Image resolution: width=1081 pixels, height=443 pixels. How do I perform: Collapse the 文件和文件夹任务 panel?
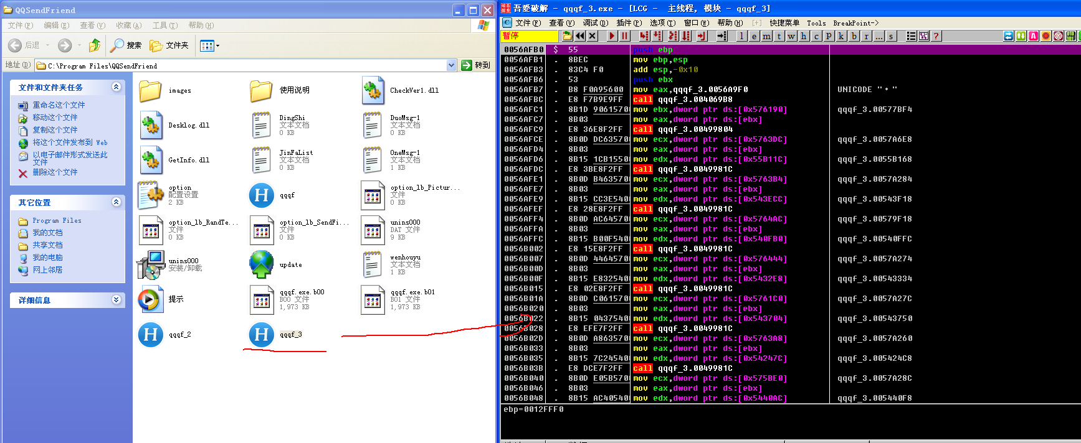pyautogui.click(x=116, y=87)
